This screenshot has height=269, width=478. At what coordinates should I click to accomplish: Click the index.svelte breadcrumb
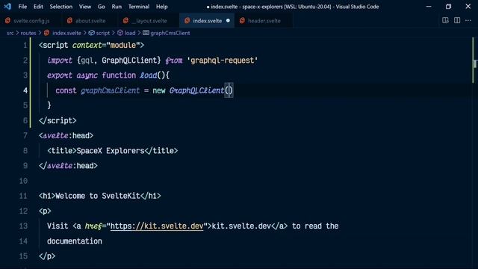point(66,33)
